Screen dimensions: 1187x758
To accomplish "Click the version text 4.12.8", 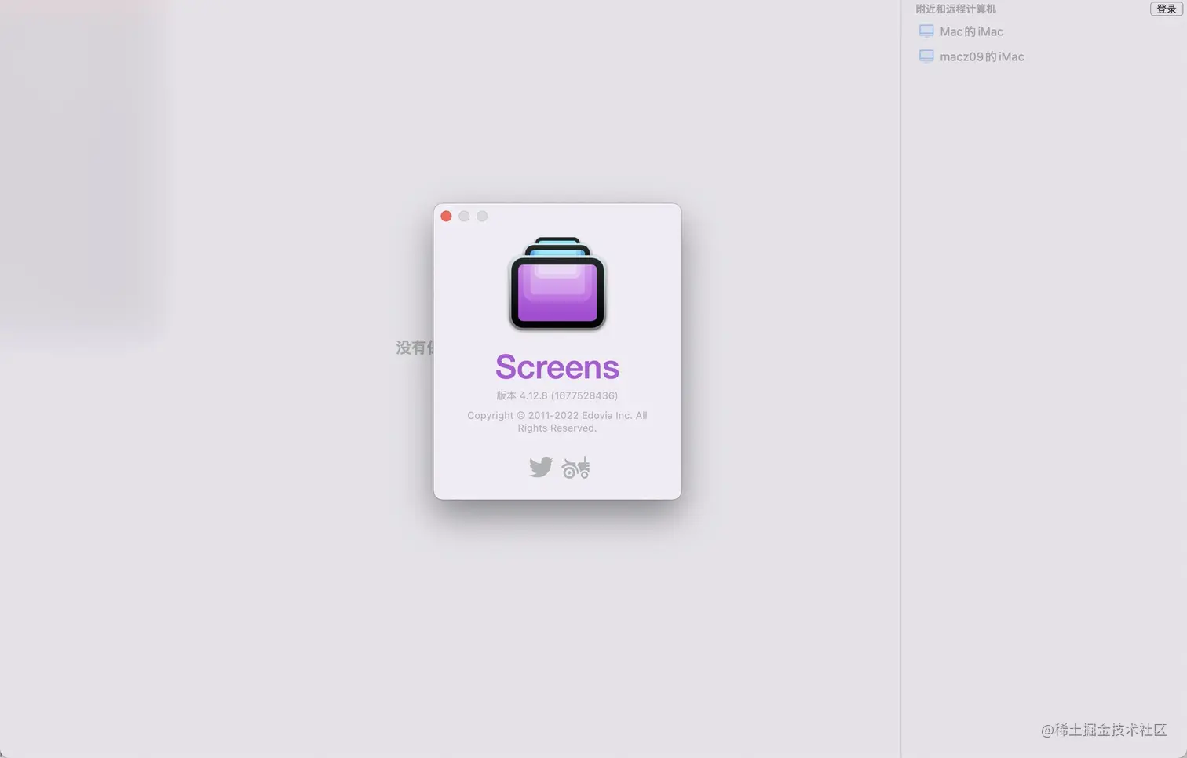I will coord(557,395).
